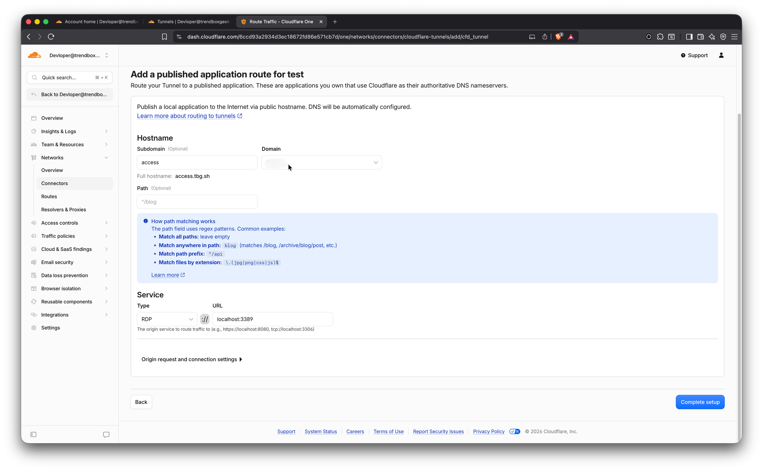Open Brave Shields lion icon
Image resolution: width=763 pixels, height=471 pixels.
click(559, 37)
